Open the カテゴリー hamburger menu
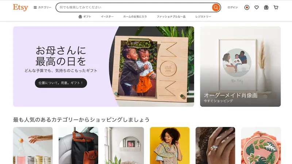The height and width of the screenshot is (164, 292). pyautogui.click(x=42, y=7)
